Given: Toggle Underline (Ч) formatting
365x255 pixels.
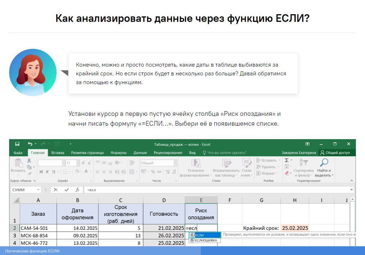Looking at the screenshot, I should tap(54, 172).
